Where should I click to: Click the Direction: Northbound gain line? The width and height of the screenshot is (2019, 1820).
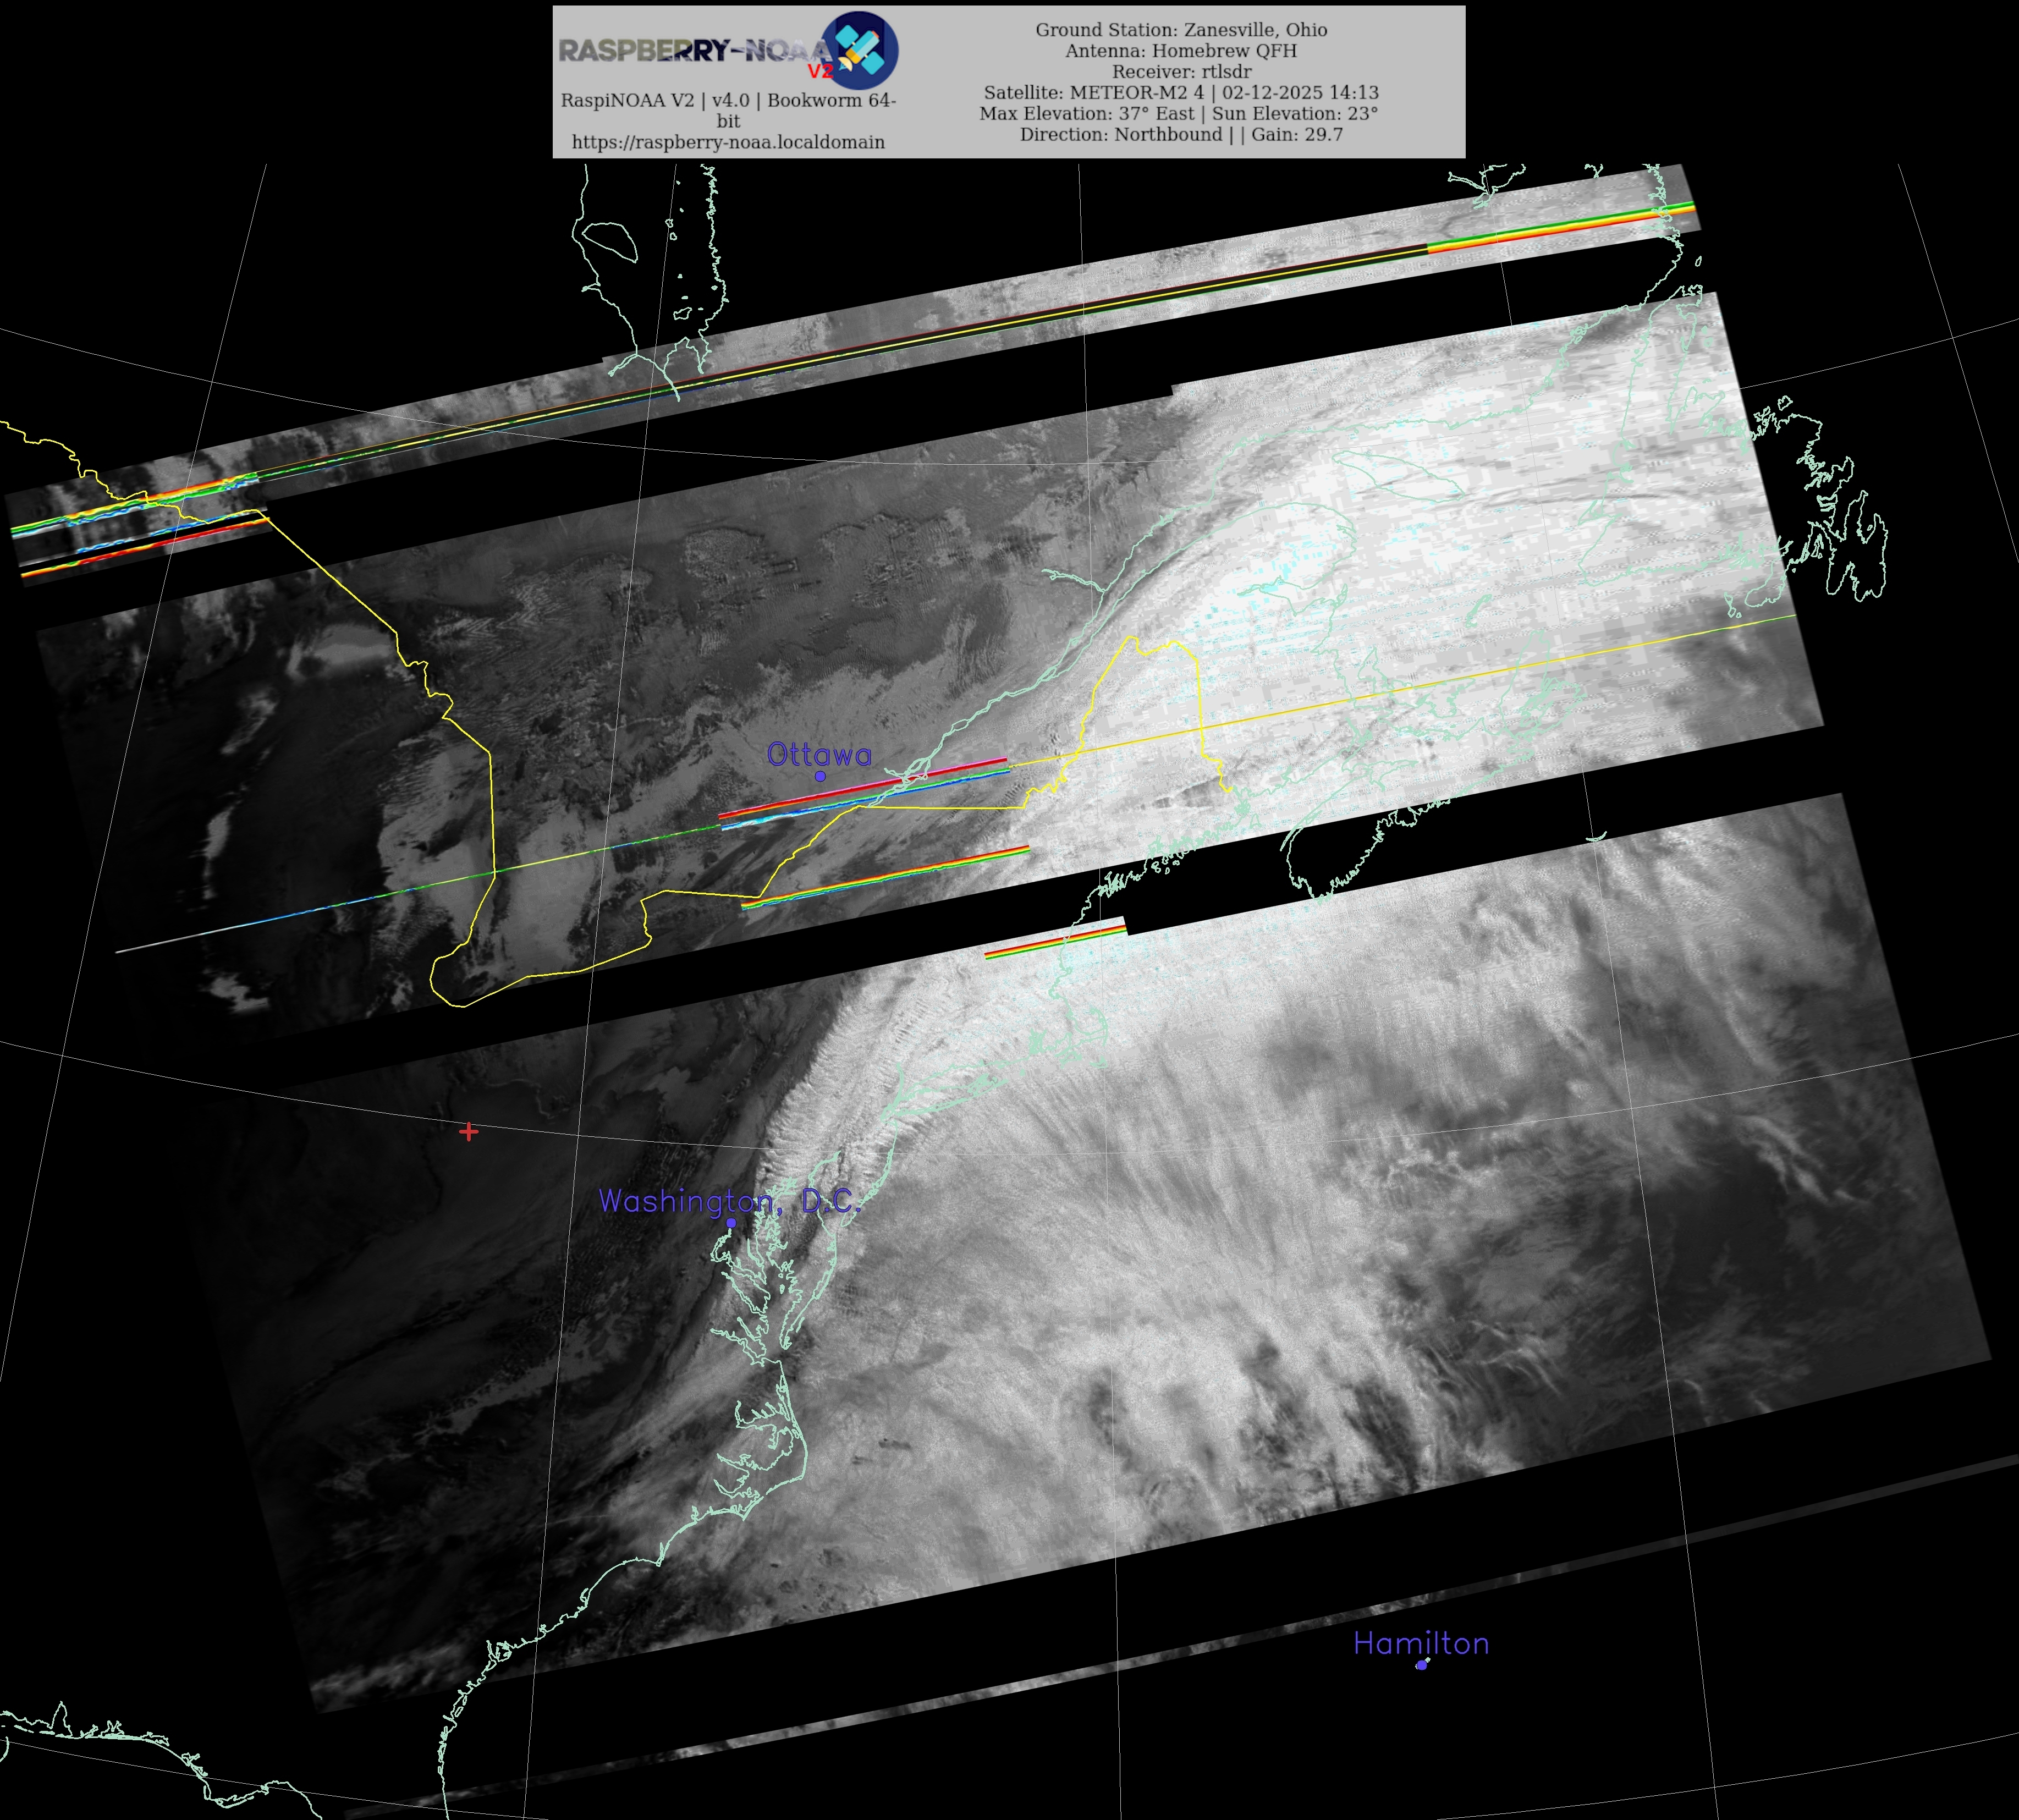[x=1181, y=135]
